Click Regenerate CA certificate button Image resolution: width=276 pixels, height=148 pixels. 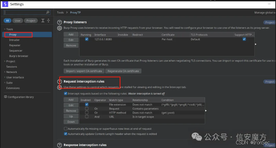coord(123,71)
